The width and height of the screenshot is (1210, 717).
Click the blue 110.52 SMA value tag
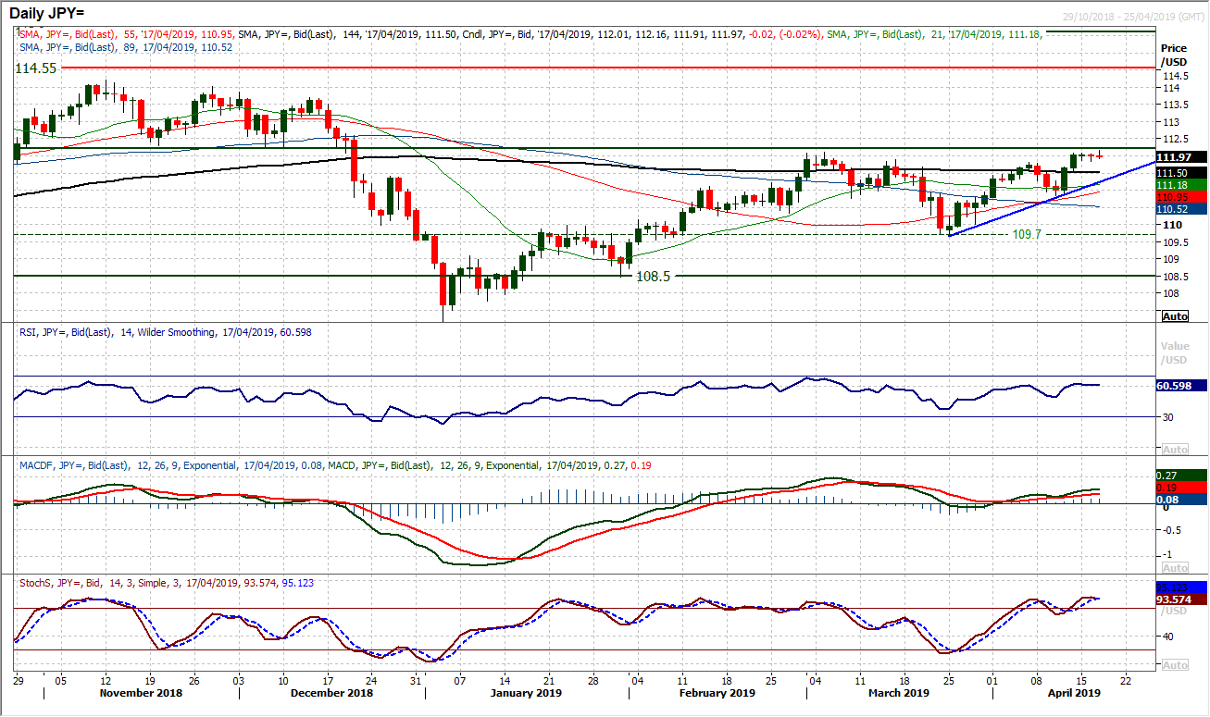point(1183,209)
